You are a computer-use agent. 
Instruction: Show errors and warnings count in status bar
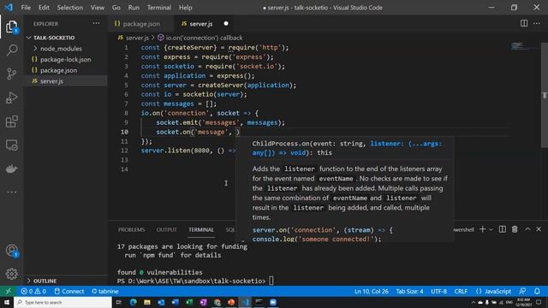33,291
